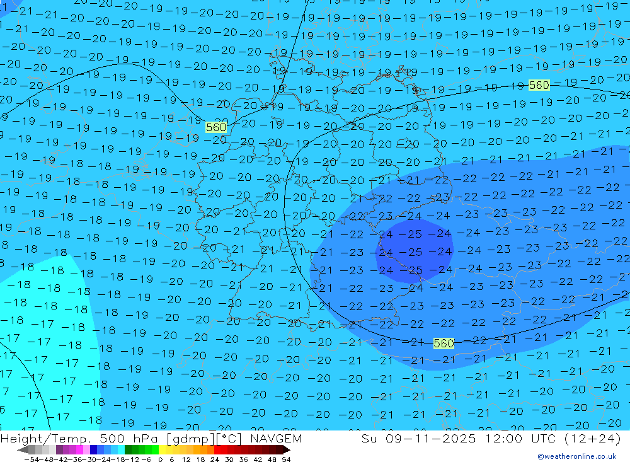
Task: Click the legend scale label -54
Action: tap(31, 459)
